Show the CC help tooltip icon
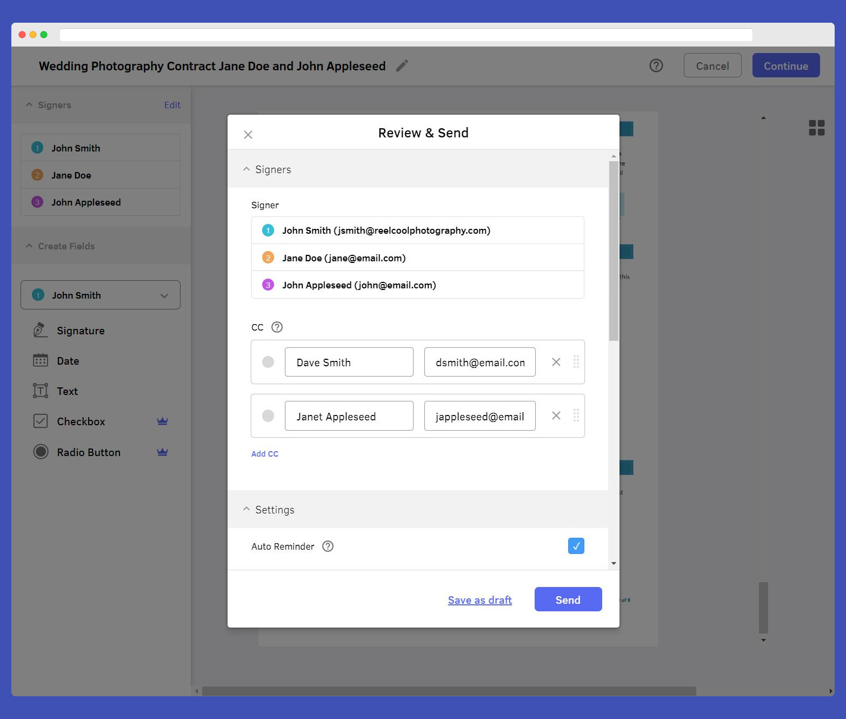The width and height of the screenshot is (846, 719). coord(277,327)
